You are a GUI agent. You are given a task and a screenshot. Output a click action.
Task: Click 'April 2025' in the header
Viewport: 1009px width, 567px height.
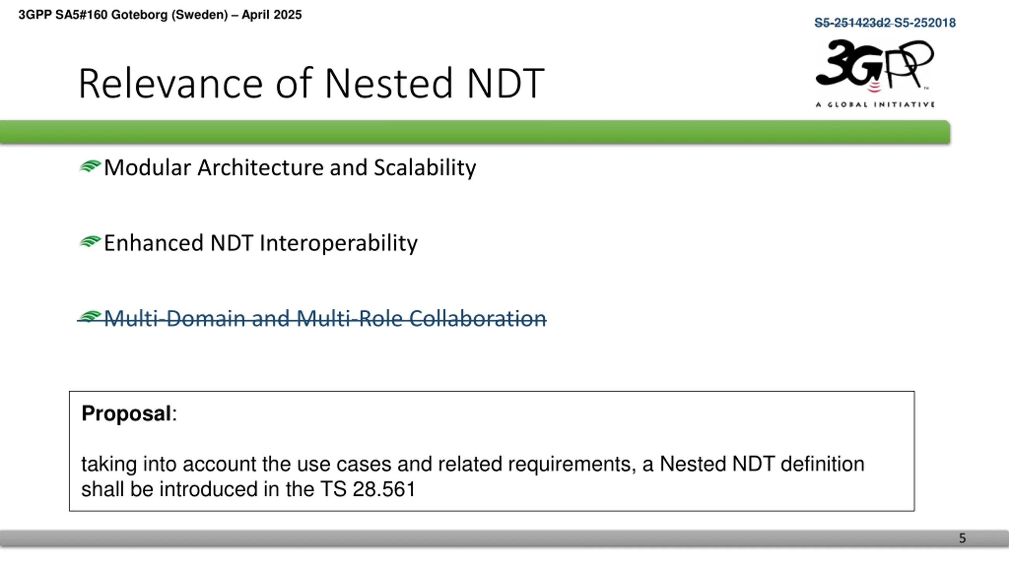tap(272, 15)
